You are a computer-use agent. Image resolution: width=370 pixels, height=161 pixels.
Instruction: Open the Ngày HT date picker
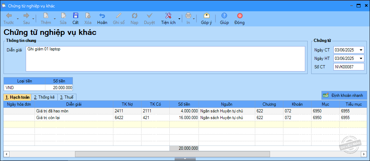pyautogui.click(x=361, y=58)
